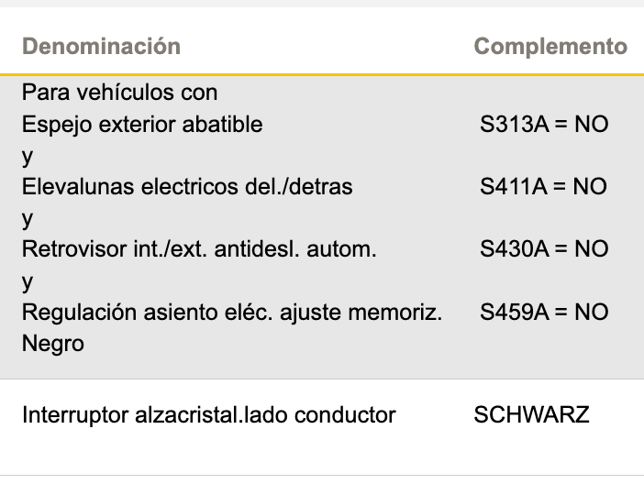Image resolution: width=644 pixels, height=495 pixels.
Task: Click the Complemento column header
Action: pyautogui.click(x=550, y=46)
